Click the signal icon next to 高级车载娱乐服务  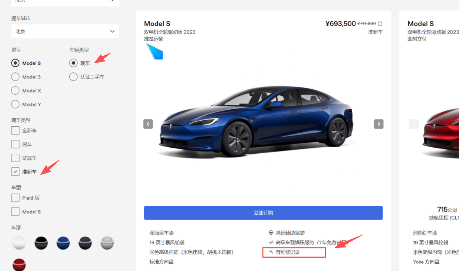pyautogui.click(x=271, y=242)
